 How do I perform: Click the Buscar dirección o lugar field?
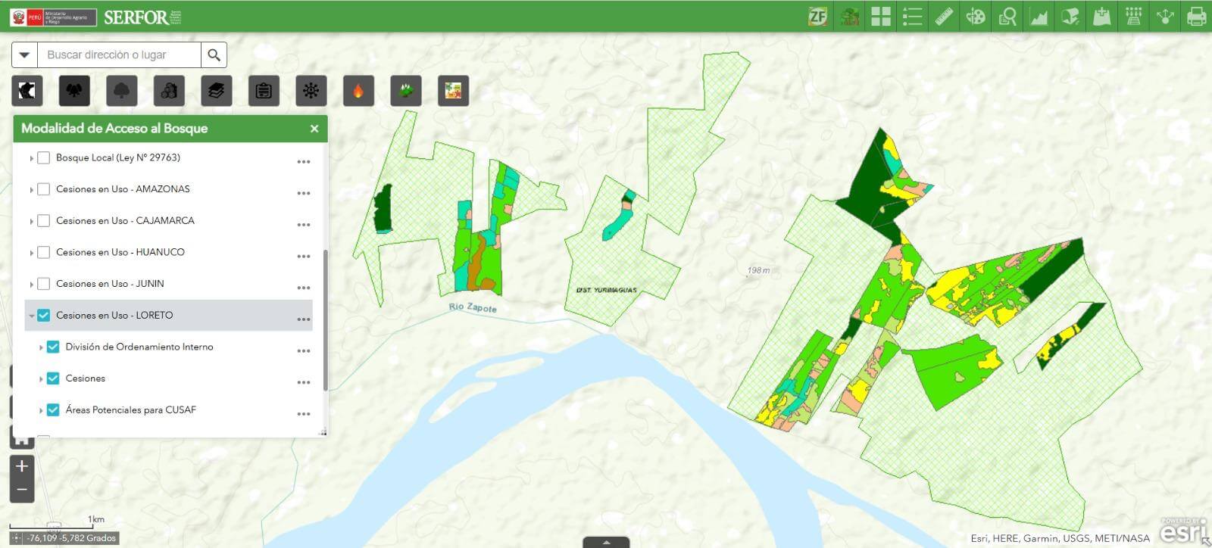click(x=119, y=54)
